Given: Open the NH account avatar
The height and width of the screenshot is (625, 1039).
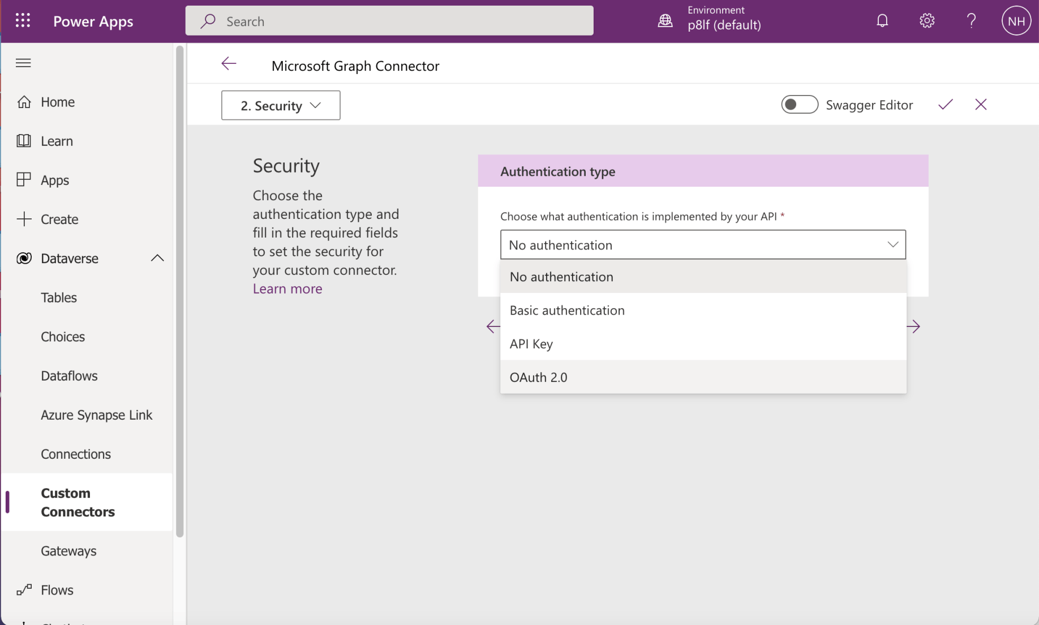Looking at the screenshot, I should click(1016, 21).
